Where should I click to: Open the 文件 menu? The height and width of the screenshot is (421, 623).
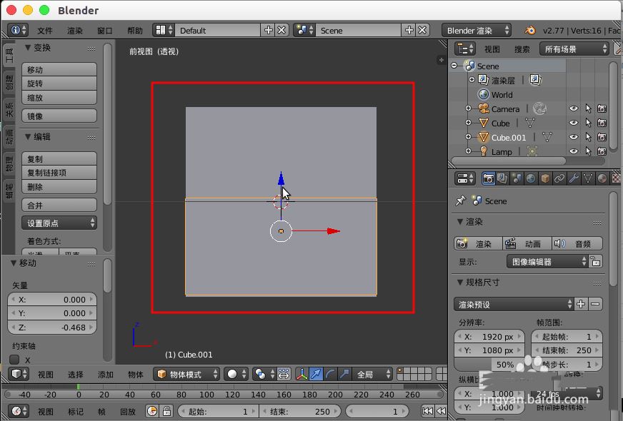coord(46,30)
